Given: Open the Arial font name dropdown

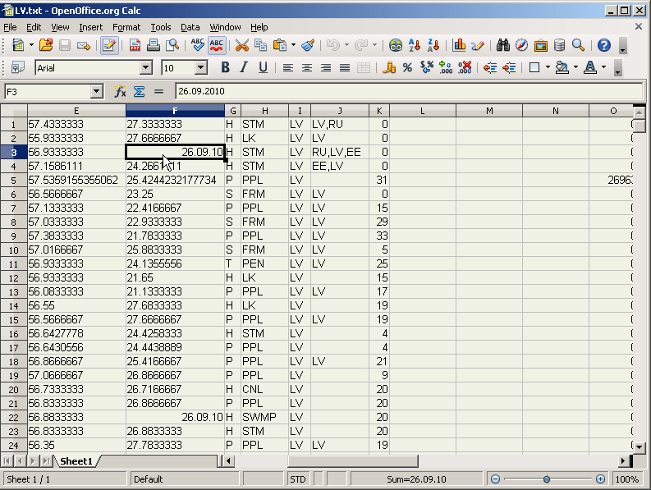Looking at the screenshot, I should [x=146, y=67].
